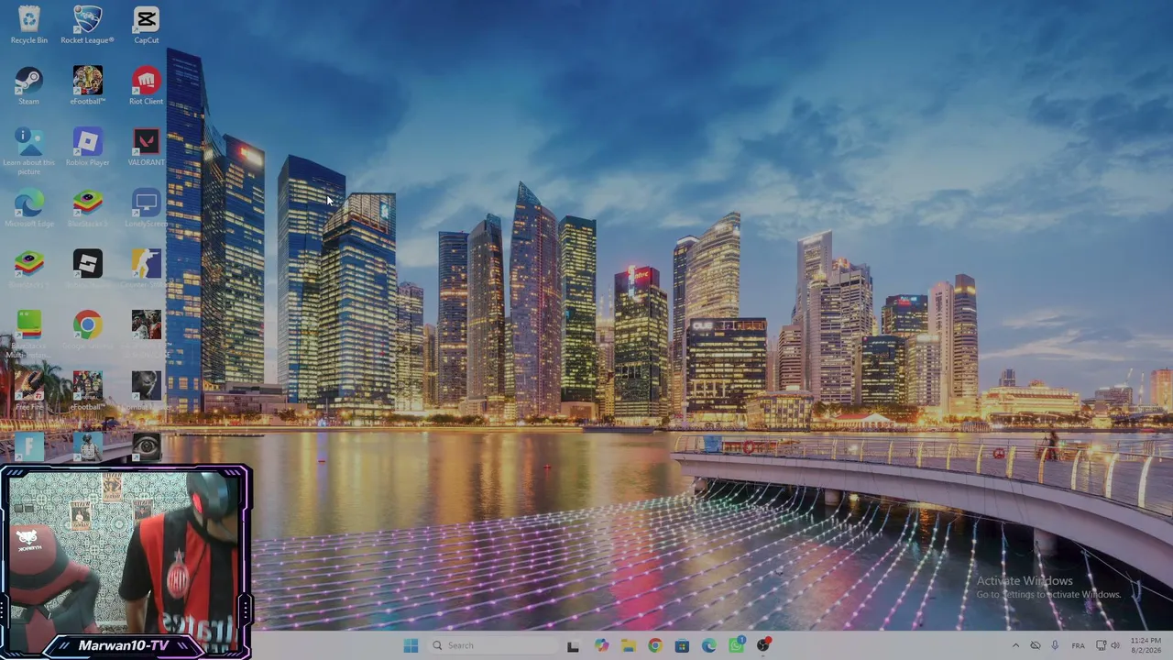Click the Learn about this picture icon

[29, 151]
